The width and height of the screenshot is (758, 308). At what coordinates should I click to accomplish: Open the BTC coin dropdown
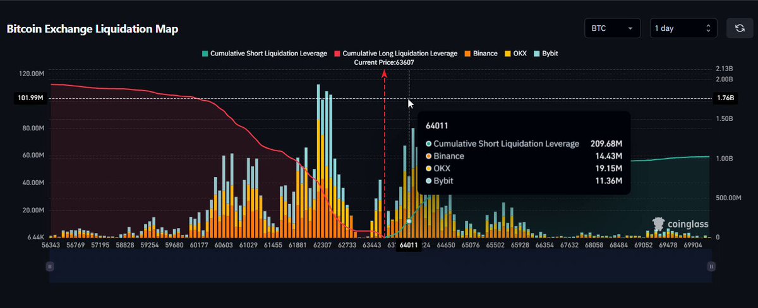pyautogui.click(x=613, y=28)
